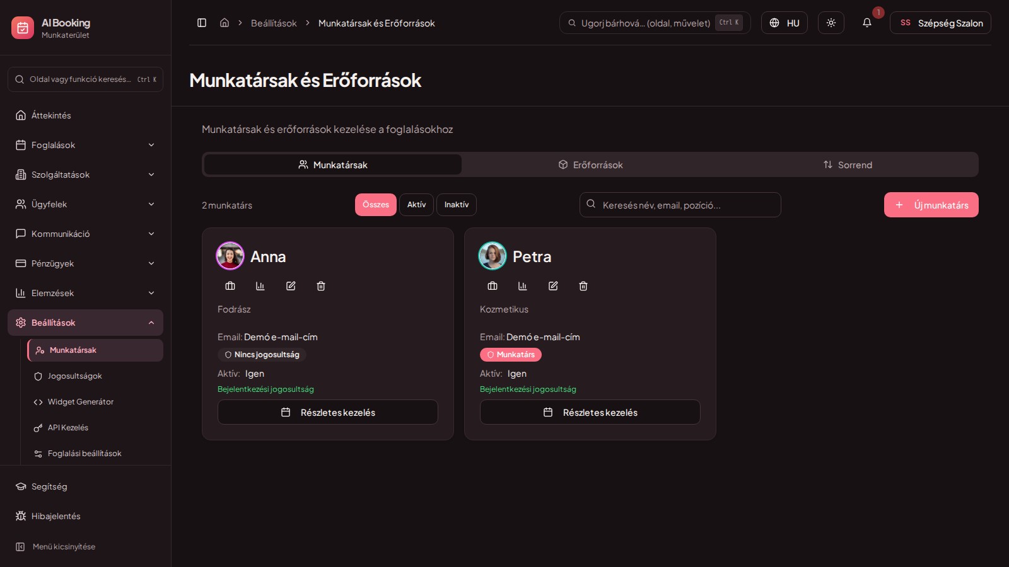Screen dimensions: 1009x567
Task: Click Anna's Bejelentkezési jogosultság link
Action: pos(265,389)
